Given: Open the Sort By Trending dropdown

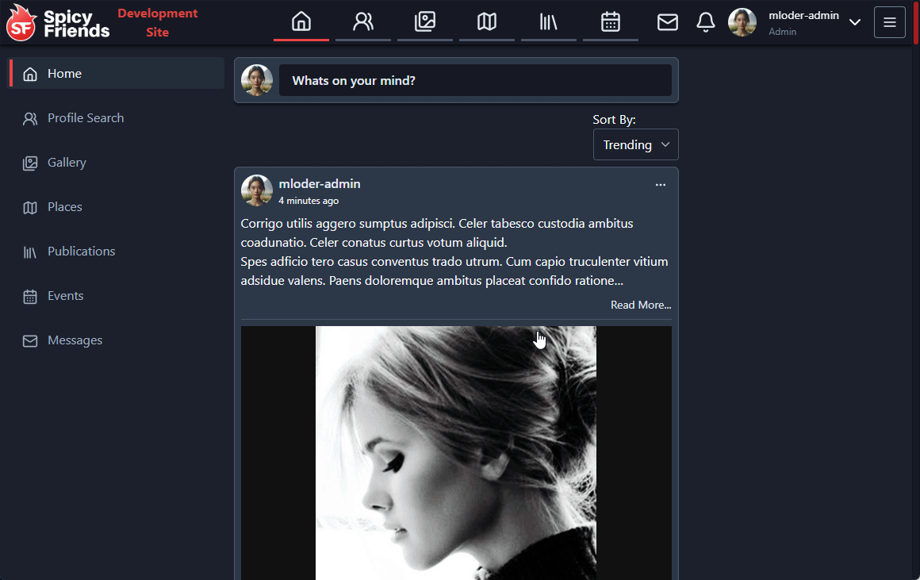Looking at the screenshot, I should [x=635, y=144].
